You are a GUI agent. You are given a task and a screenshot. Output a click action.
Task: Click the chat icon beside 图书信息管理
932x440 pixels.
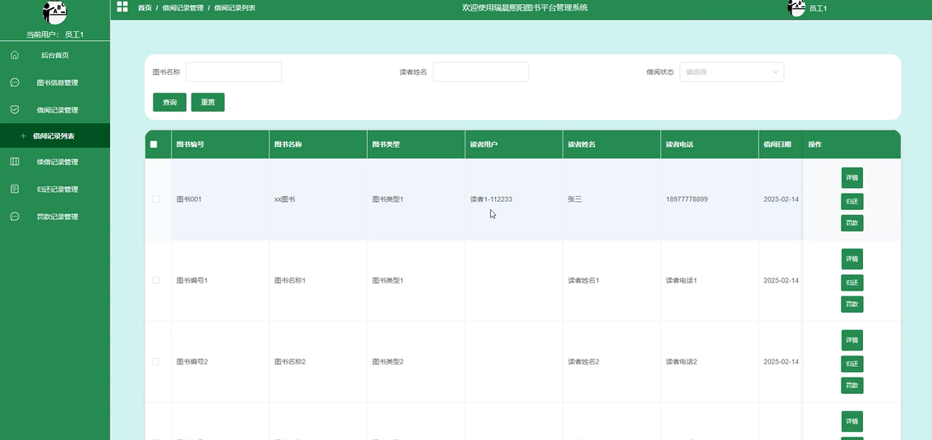click(x=15, y=83)
